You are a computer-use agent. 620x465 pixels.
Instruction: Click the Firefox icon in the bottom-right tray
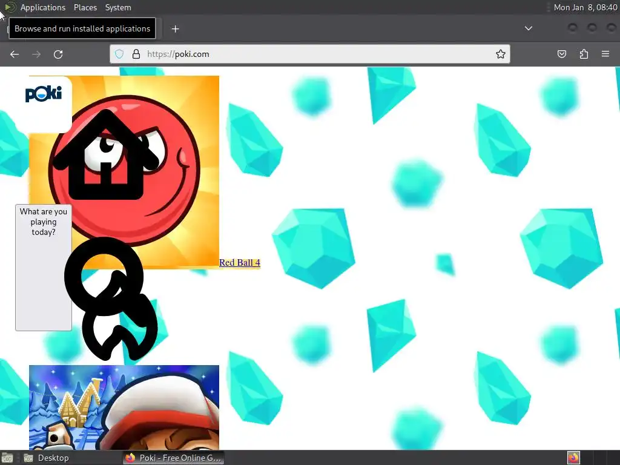point(573,458)
